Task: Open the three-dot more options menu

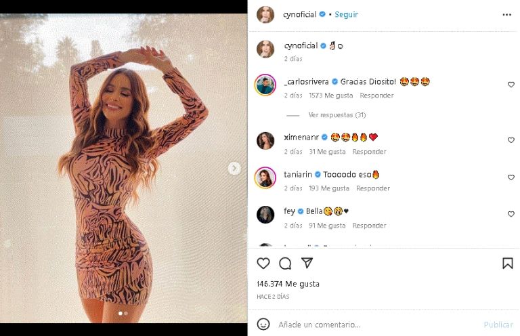Action: click(x=507, y=14)
